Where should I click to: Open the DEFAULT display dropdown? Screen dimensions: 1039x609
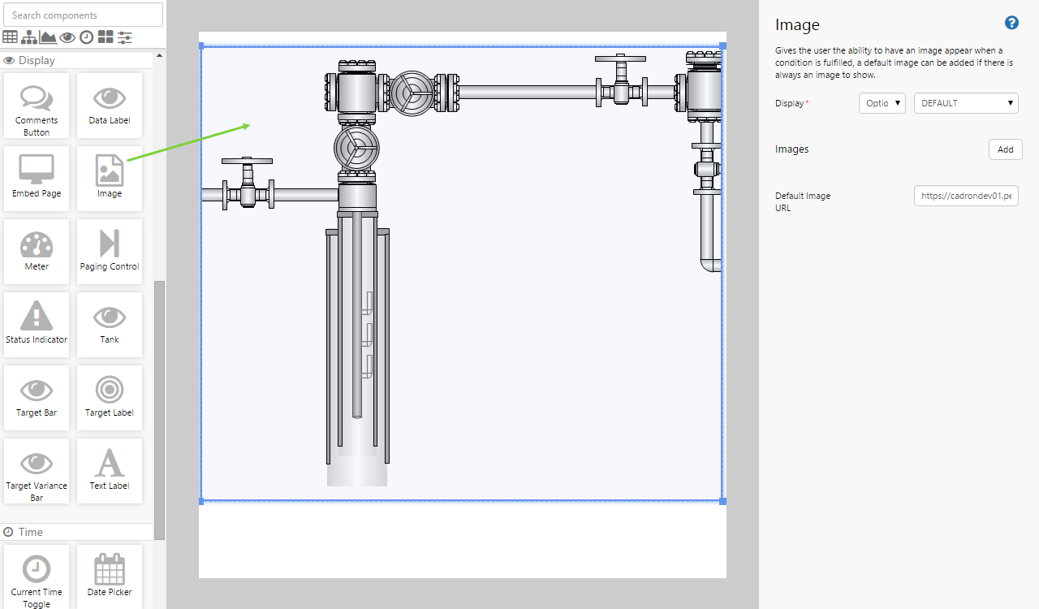966,103
